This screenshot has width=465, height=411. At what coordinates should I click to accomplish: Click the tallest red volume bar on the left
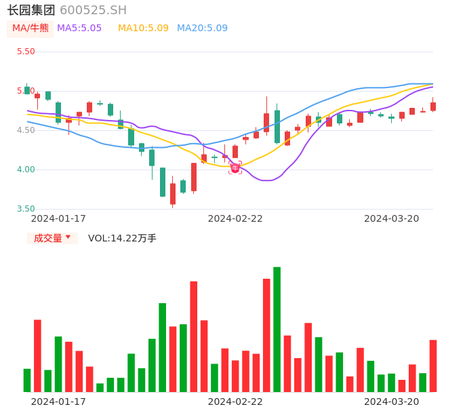pos(193,336)
